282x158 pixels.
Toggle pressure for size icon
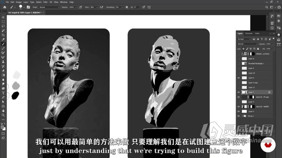(143, 7)
